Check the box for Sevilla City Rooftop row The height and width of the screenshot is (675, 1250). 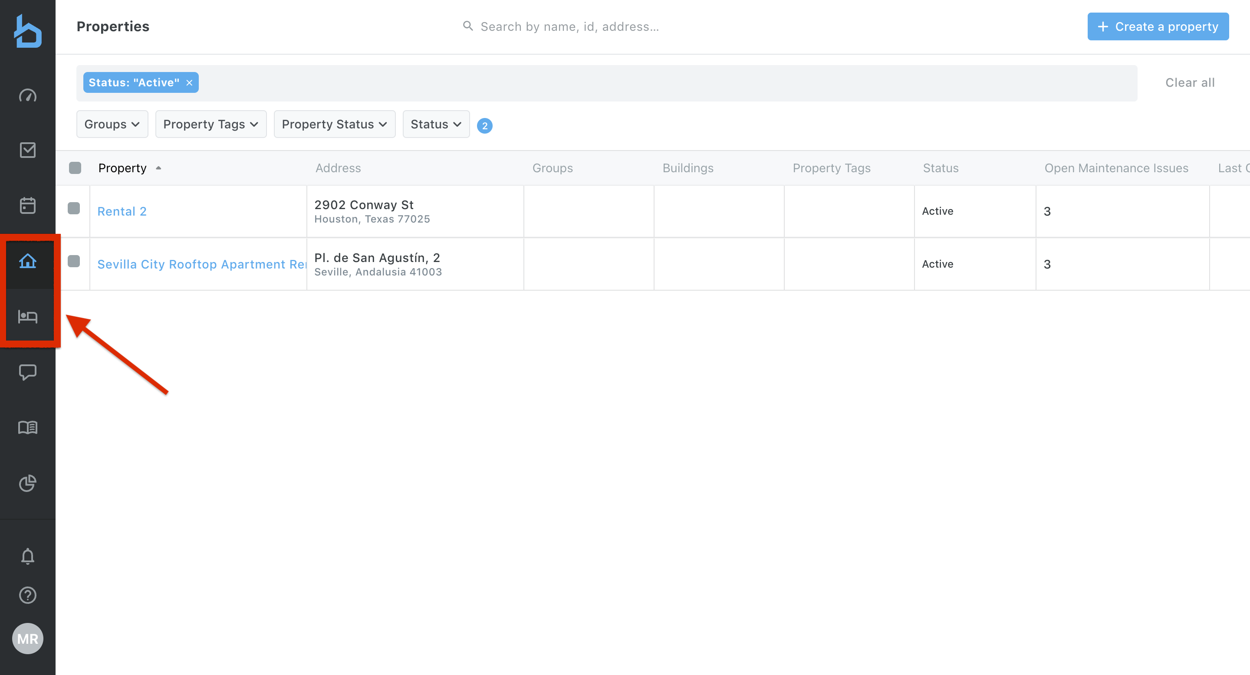click(x=74, y=262)
